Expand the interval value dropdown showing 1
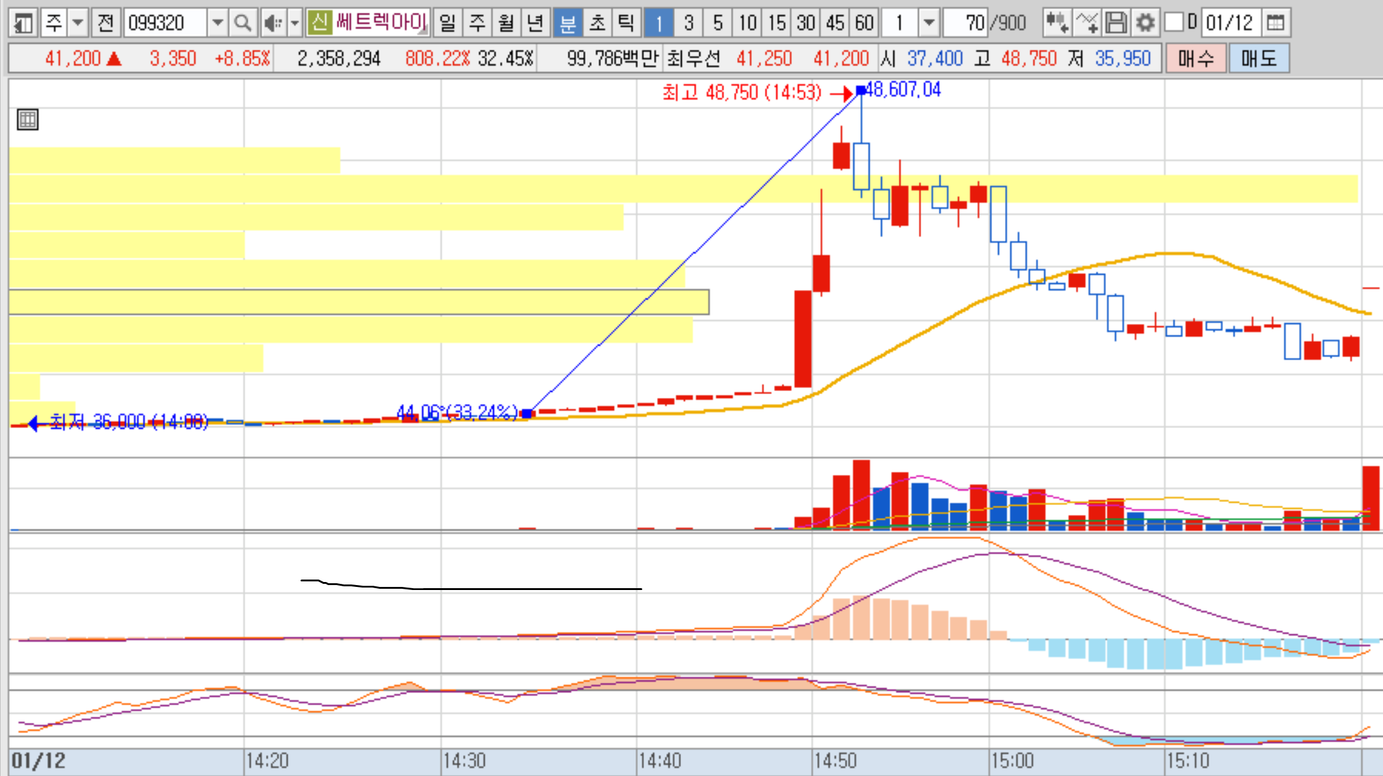The height and width of the screenshot is (776, 1383). [x=929, y=23]
